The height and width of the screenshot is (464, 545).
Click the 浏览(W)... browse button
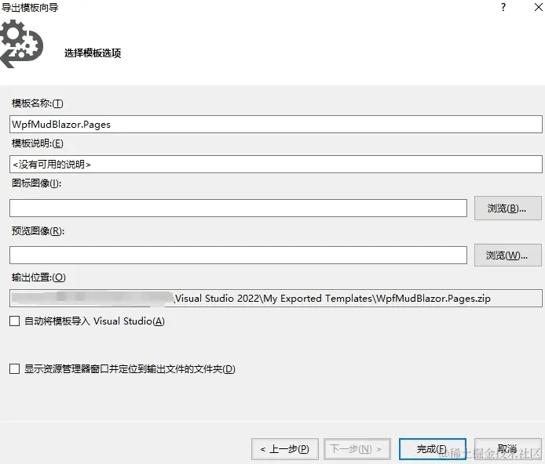click(508, 256)
